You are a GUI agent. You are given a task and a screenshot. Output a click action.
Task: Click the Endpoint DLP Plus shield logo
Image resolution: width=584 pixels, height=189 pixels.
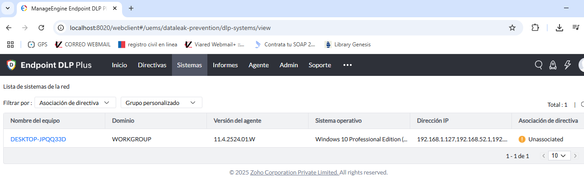(11, 65)
